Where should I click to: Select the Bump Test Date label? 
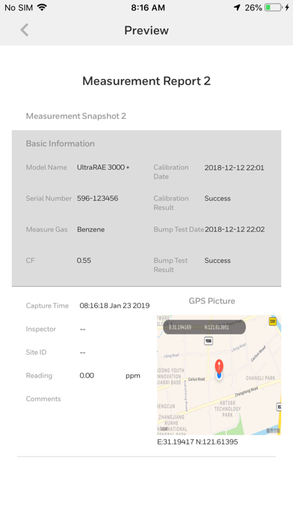point(179,229)
